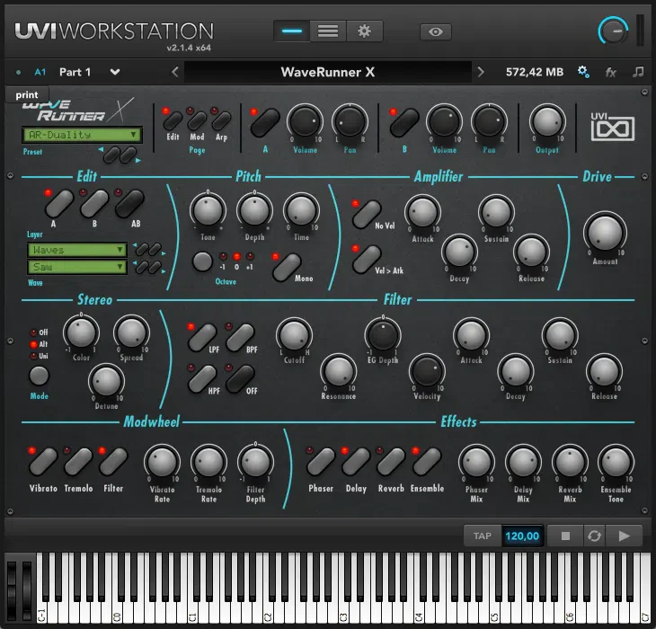This screenshot has height=629, width=656.
Task: Open the Part 1 chevron dropdown
Action: [115, 72]
